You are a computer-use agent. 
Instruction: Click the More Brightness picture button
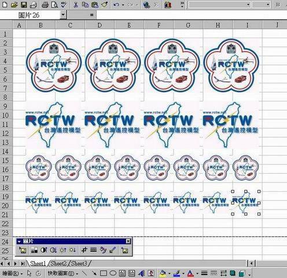62,250
